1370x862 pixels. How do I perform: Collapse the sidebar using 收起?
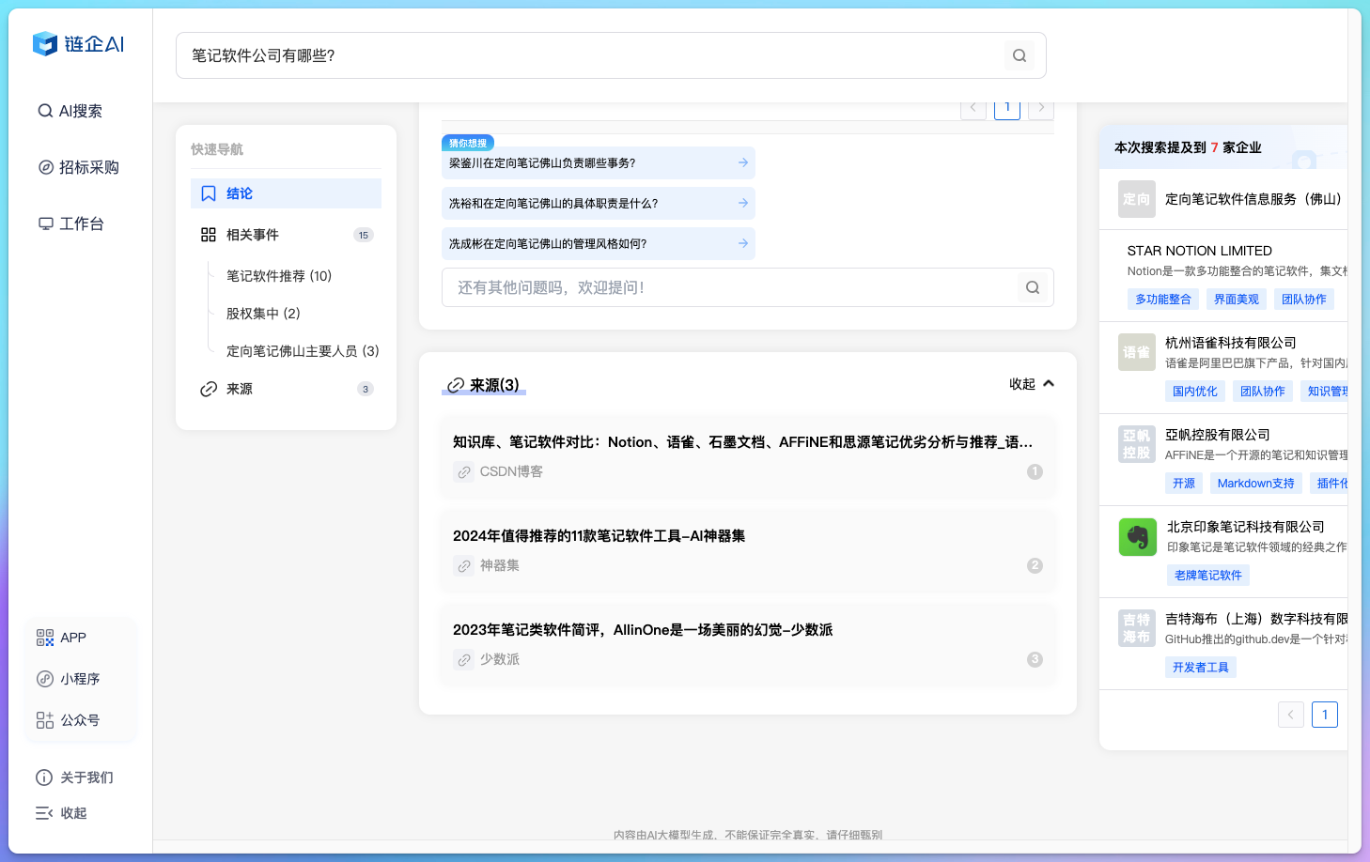(61, 813)
